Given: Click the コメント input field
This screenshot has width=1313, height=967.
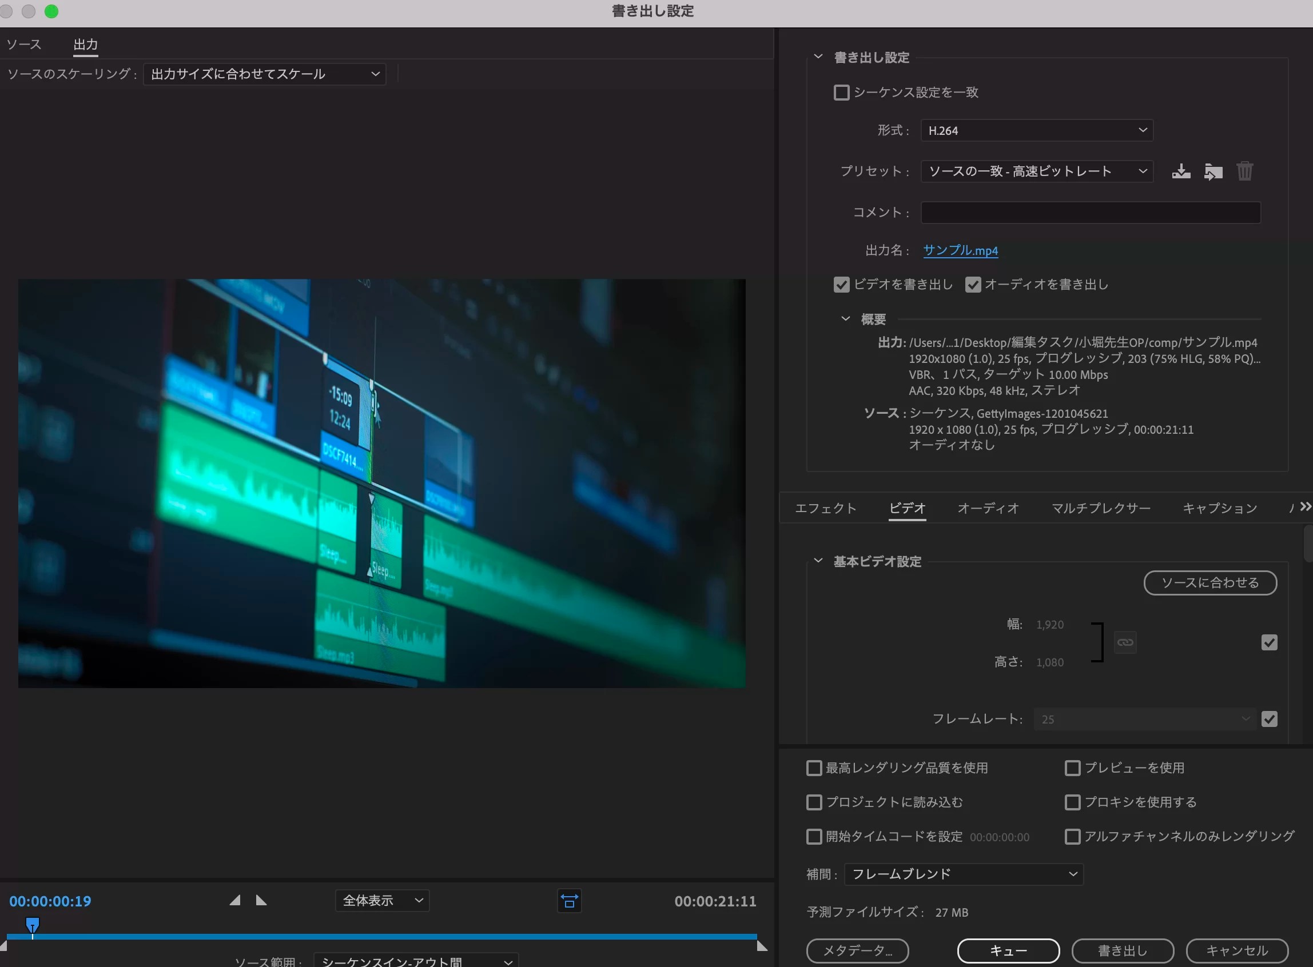Looking at the screenshot, I should pos(1090,213).
